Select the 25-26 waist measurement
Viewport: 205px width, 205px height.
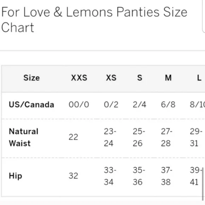coord(139,137)
